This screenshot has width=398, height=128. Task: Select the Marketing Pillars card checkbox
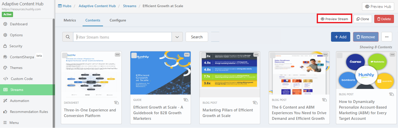203,55
